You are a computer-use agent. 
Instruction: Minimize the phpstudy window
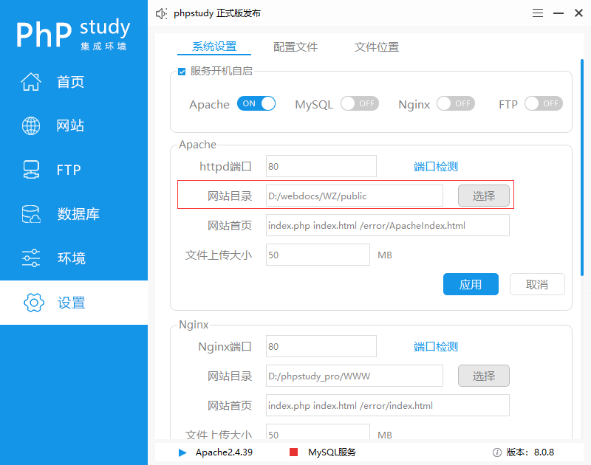click(558, 13)
